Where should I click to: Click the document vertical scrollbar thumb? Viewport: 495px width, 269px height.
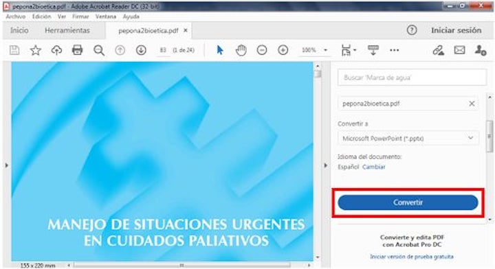coord(318,74)
